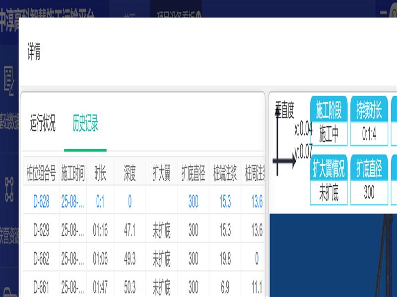Open the 首页 tab in the top bar
This screenshot has width=397, height=297.
129,15
